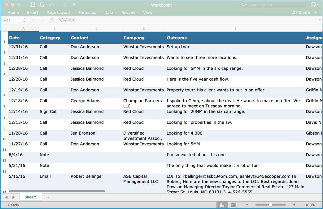Open the customize Quick Access toolbar chevron

pos(74,5)
